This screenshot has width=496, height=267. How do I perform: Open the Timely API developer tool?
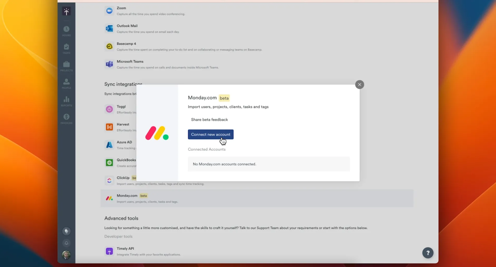coord(125,251)
